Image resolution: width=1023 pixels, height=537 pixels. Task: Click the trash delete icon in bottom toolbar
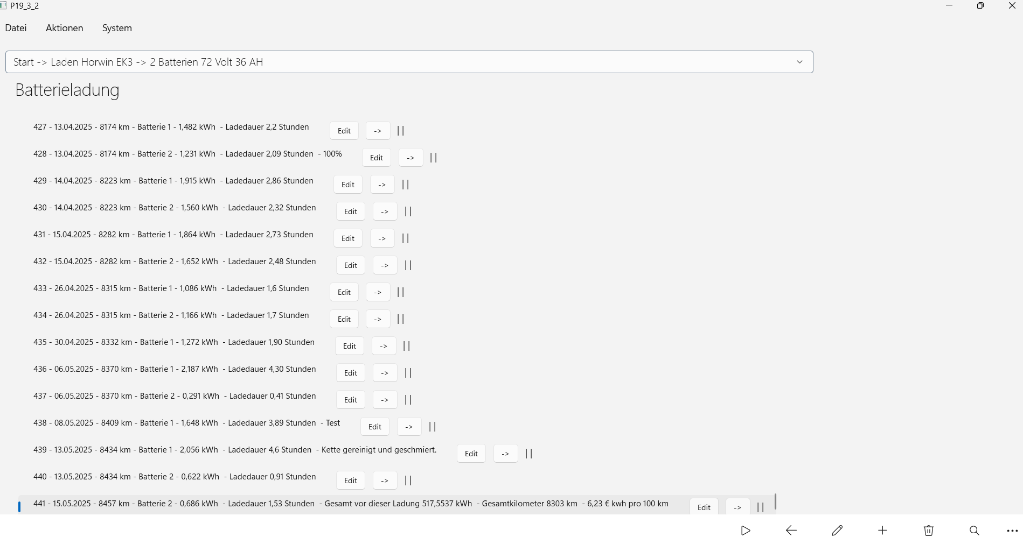point(929,531)
